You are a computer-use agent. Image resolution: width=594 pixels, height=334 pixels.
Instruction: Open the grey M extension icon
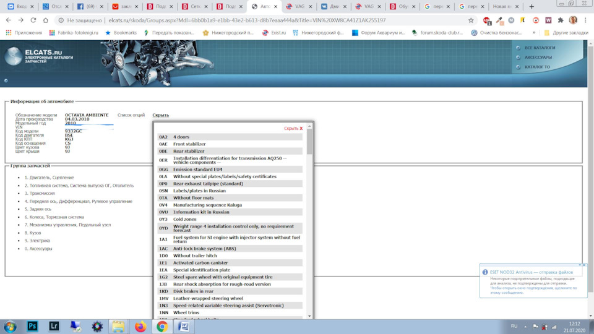pos(511,20)
